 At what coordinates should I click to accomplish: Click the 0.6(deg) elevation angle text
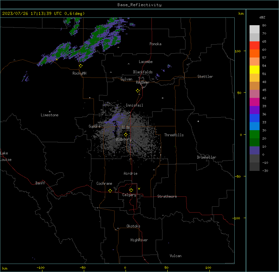[74, 14]
